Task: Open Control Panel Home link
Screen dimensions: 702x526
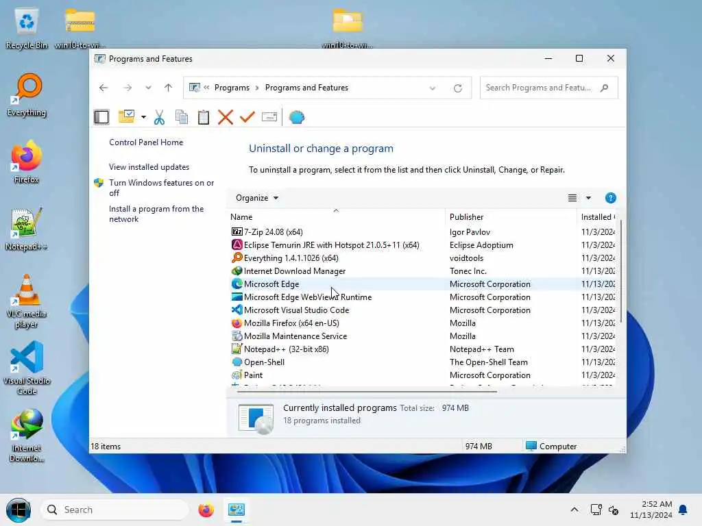Action: pyautogui.click(x=146, y=142)
